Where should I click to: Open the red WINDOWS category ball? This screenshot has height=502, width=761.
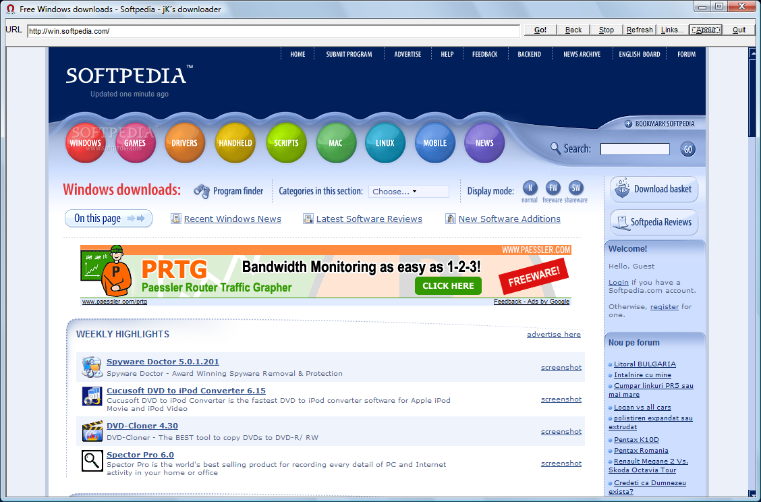(x=86, y=143)
